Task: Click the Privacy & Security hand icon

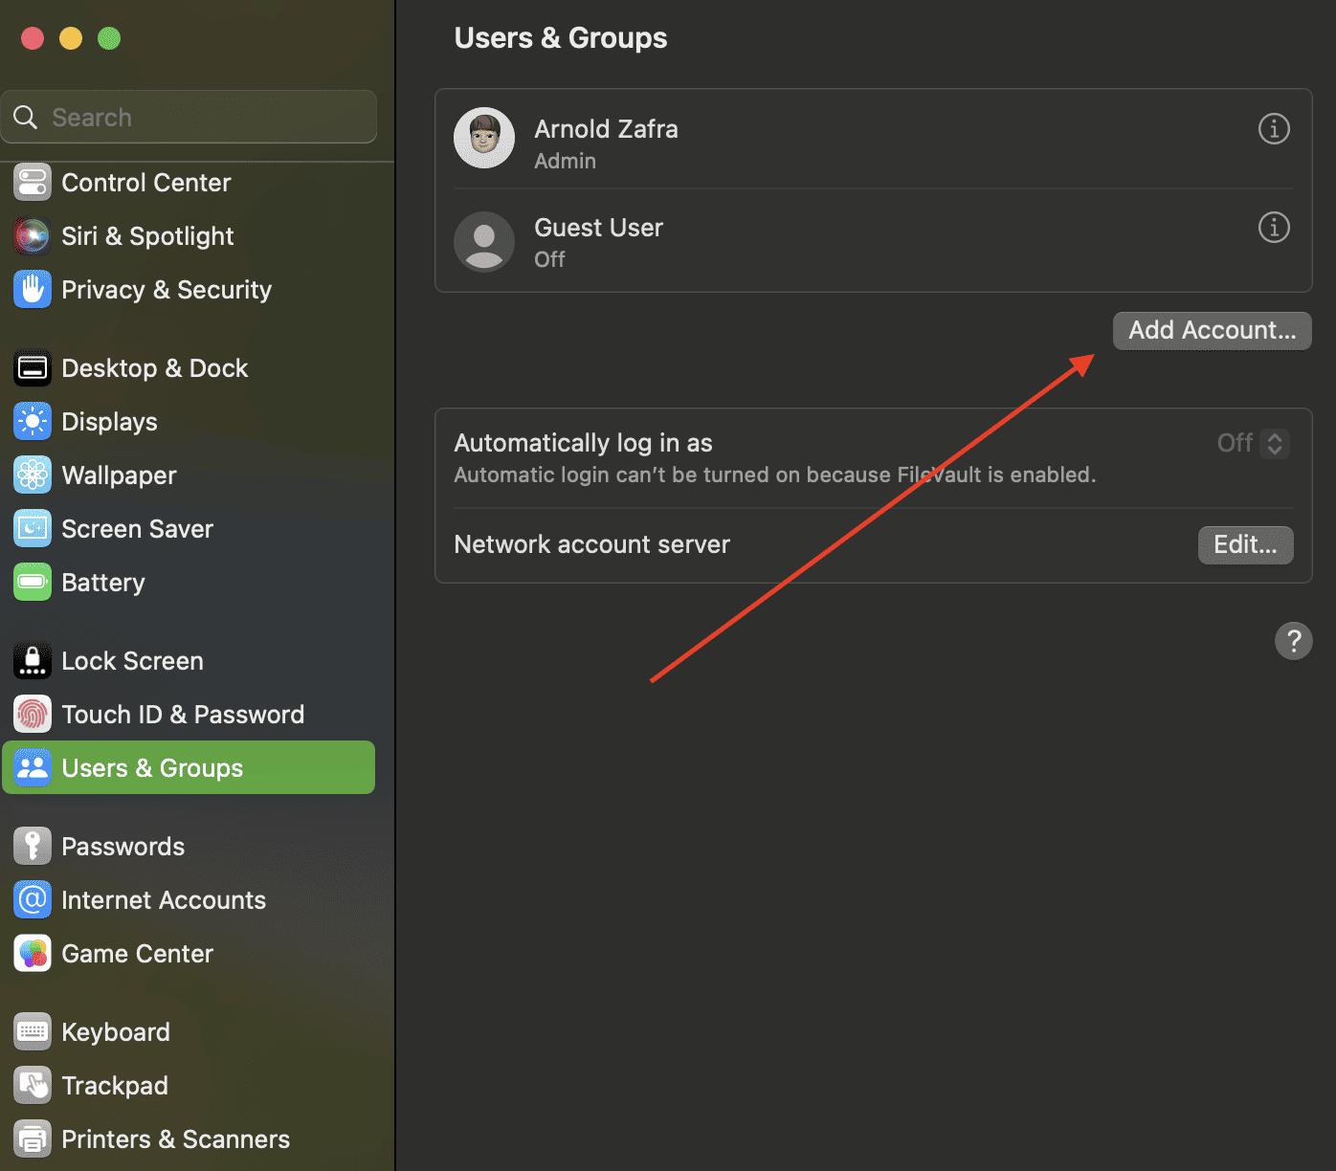Action: click(x=33, y=290)
